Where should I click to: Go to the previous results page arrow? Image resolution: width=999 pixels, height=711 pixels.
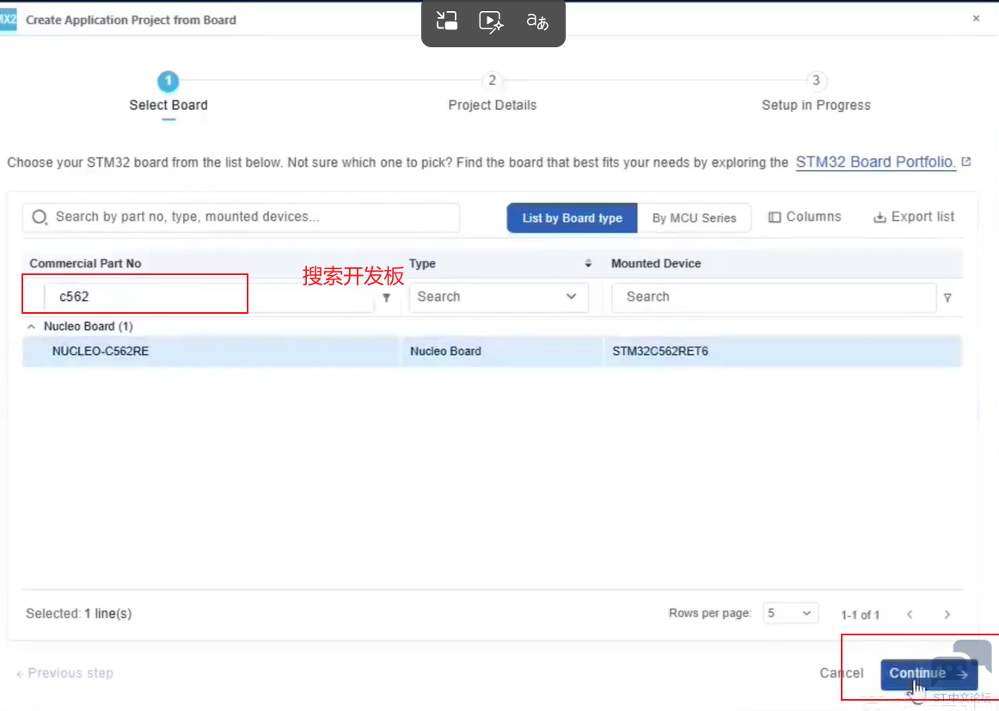pyautogui.click(x=910, y=614)
